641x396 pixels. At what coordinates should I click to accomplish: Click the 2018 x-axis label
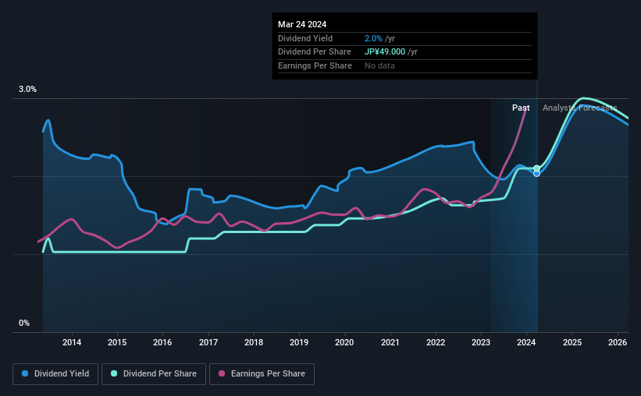pyautogui.click(x=254, y=342)
